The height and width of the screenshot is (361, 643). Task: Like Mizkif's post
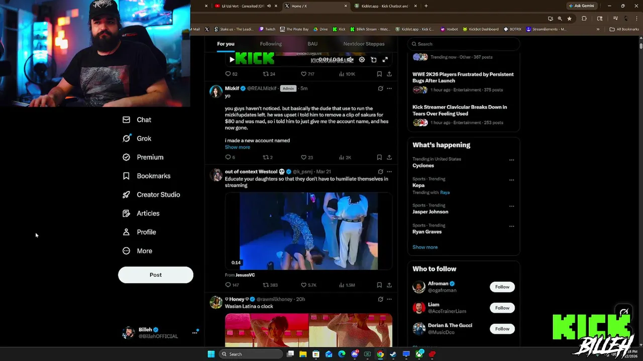pyautogui.click(x=303, y=157)
